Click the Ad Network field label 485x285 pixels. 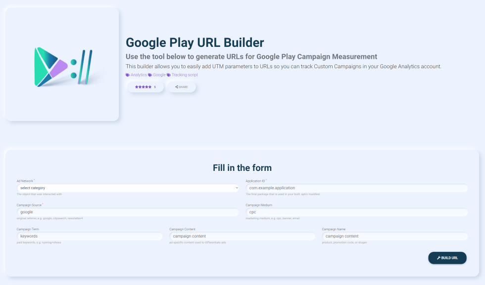(x=25, y=181)
